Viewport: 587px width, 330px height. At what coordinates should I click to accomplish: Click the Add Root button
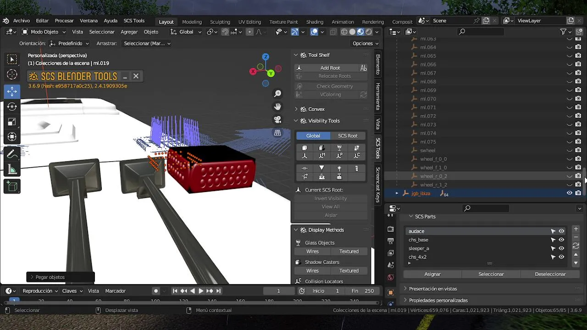coord(330,68)
